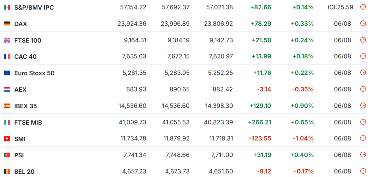The image size is (368, 177).
Task: Go to the FTSE MIB index page
Action: click(x=28, y=123)
